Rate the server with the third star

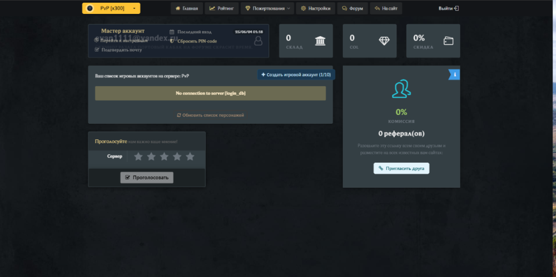(164, 157)
